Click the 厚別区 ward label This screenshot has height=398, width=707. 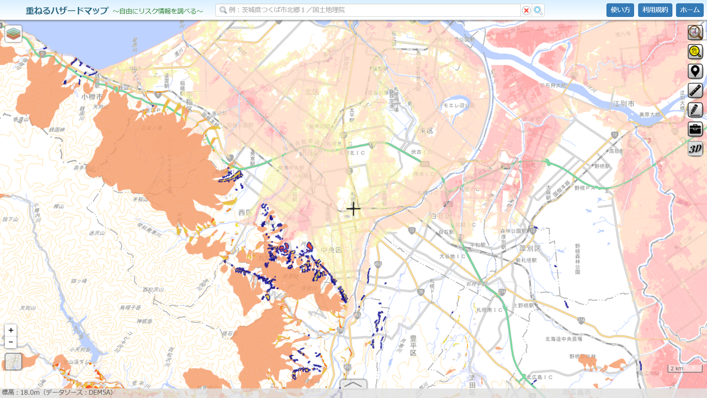pyautogui.click(x=530, y=248)
